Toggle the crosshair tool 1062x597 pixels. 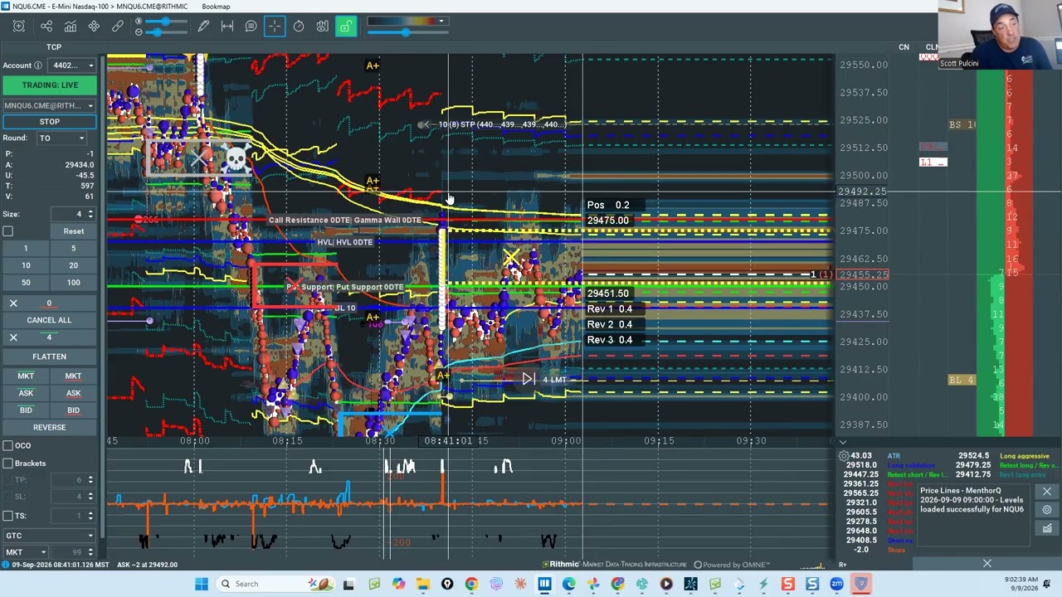pos(275,27)
